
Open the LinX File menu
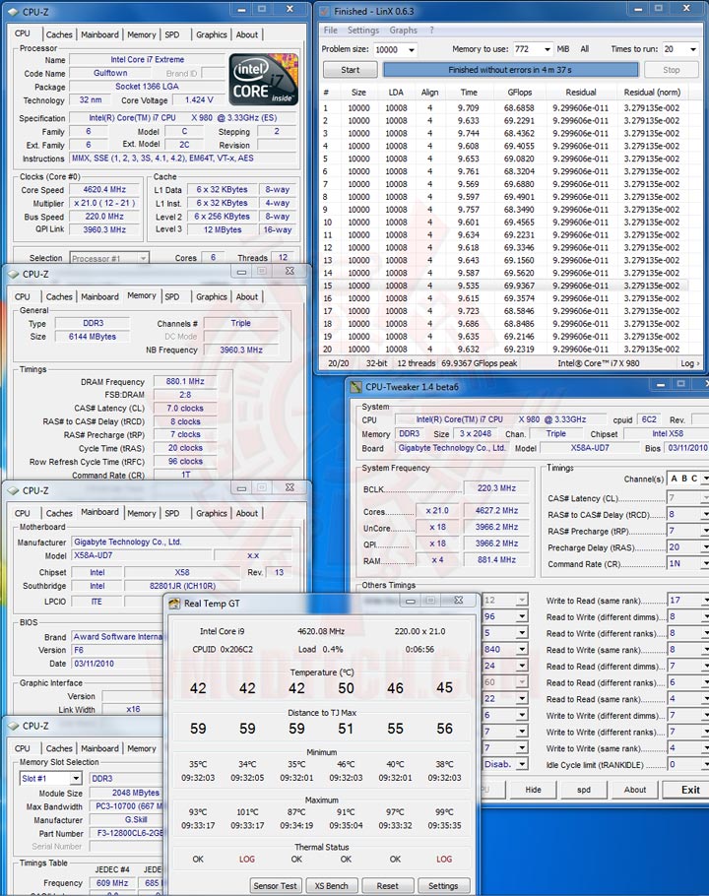coord(330,31)
